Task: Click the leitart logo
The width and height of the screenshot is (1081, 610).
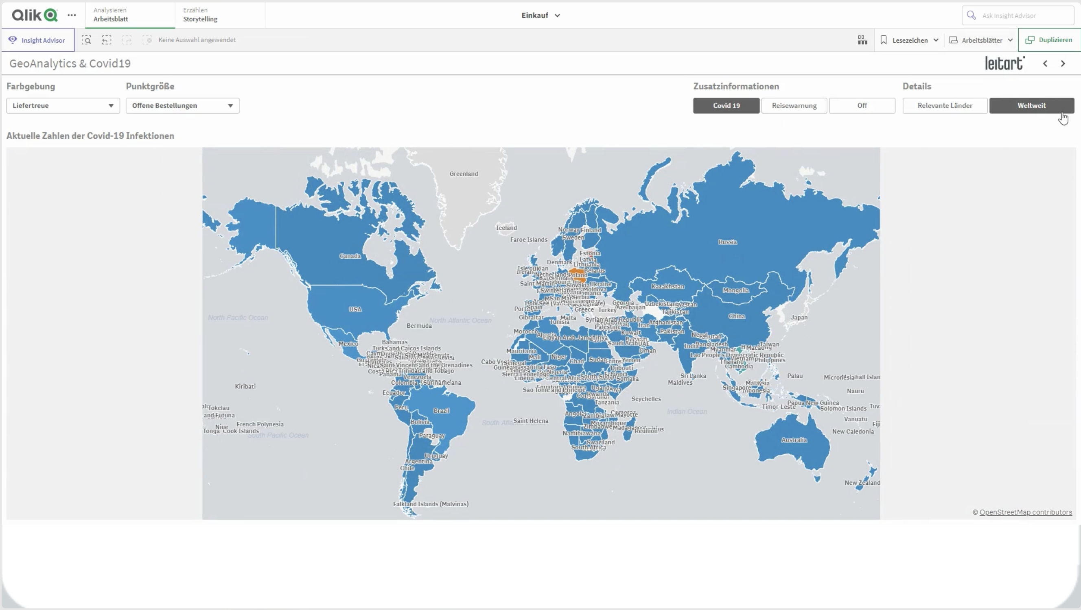Action: pos(1005,63)
